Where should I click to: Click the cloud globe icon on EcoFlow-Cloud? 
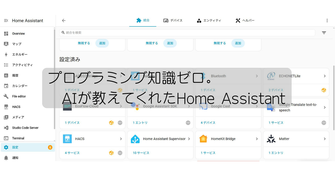coord(120,123)
